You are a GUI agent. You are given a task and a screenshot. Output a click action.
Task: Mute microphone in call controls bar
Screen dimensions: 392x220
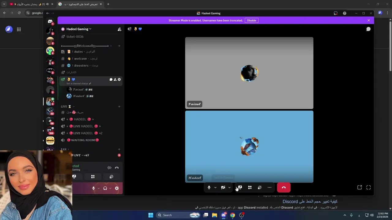[209, 188]
